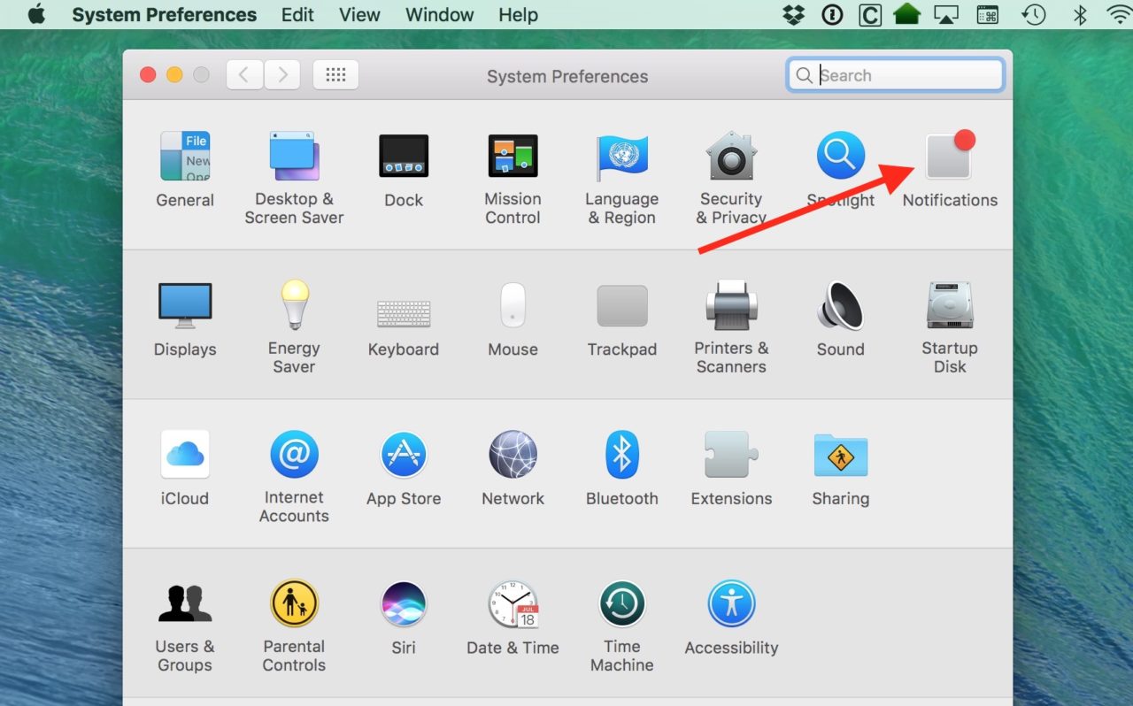This screenshot has width=1133, height=706.
Task: Open the Dock preferences
Action: click(x=404, y=169)
